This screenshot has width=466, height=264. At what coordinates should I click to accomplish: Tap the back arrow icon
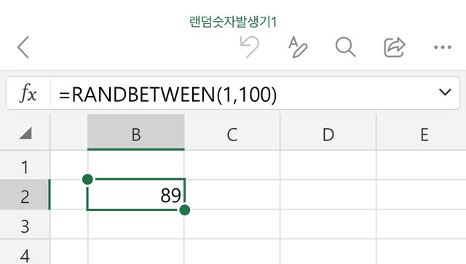coord(23,47)
